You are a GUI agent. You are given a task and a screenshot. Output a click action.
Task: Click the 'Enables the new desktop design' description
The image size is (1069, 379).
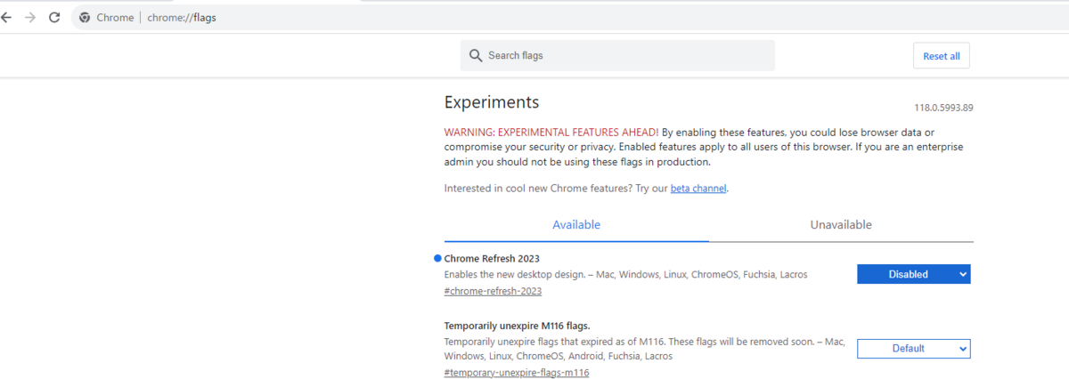tap(625, 274)
